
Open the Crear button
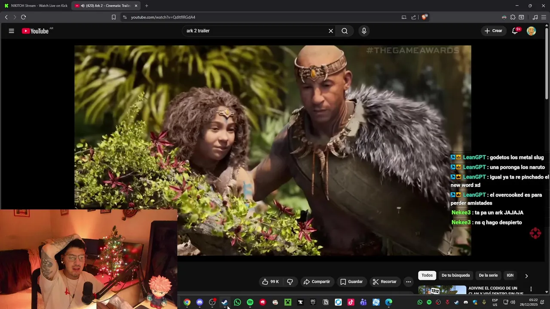493,31
